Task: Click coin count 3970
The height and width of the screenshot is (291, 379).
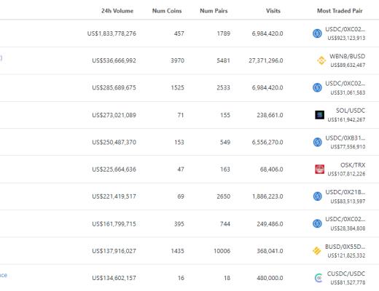Action: pyautogui.click(x=177, y=60)
